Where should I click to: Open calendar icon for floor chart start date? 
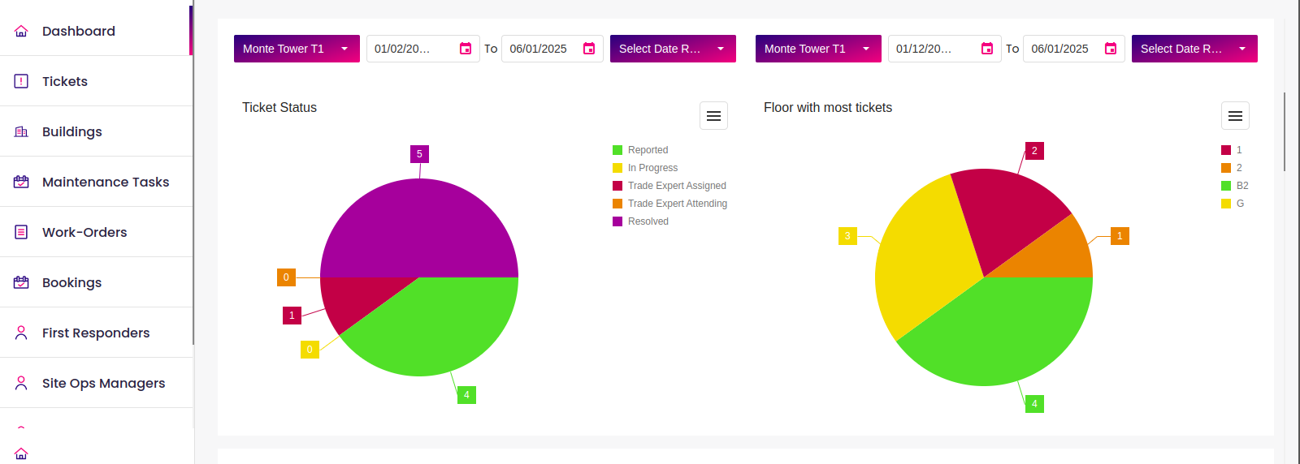(987, 49)
